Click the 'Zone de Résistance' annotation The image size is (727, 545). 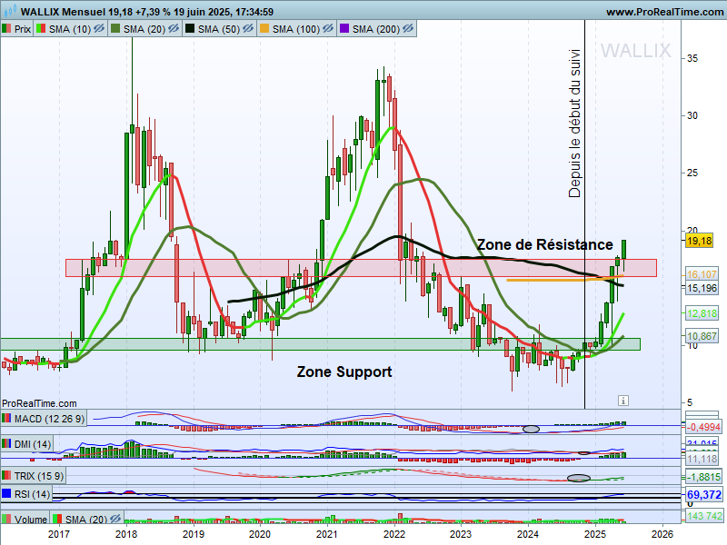tap(544, 244)
